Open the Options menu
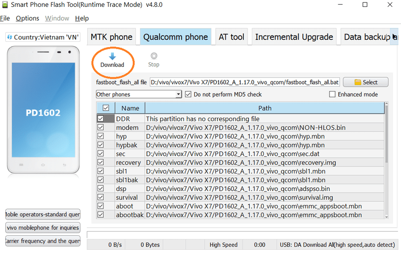 tap(27, 18)
